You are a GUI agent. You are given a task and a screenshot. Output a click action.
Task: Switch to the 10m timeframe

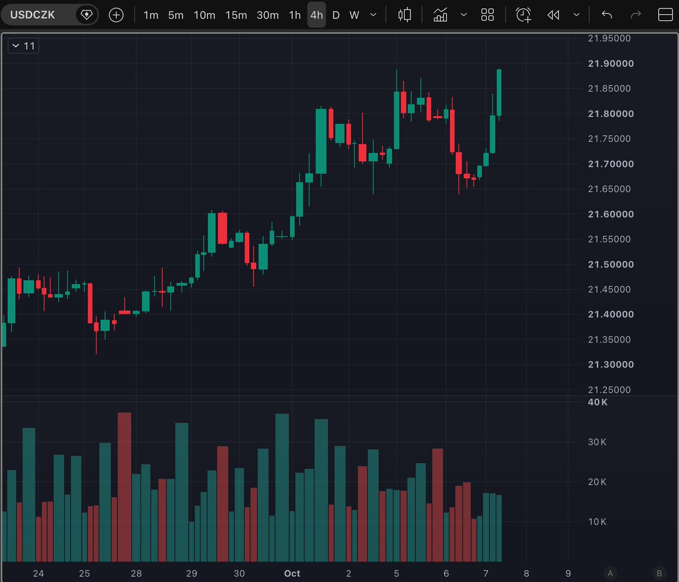(204, 15)
